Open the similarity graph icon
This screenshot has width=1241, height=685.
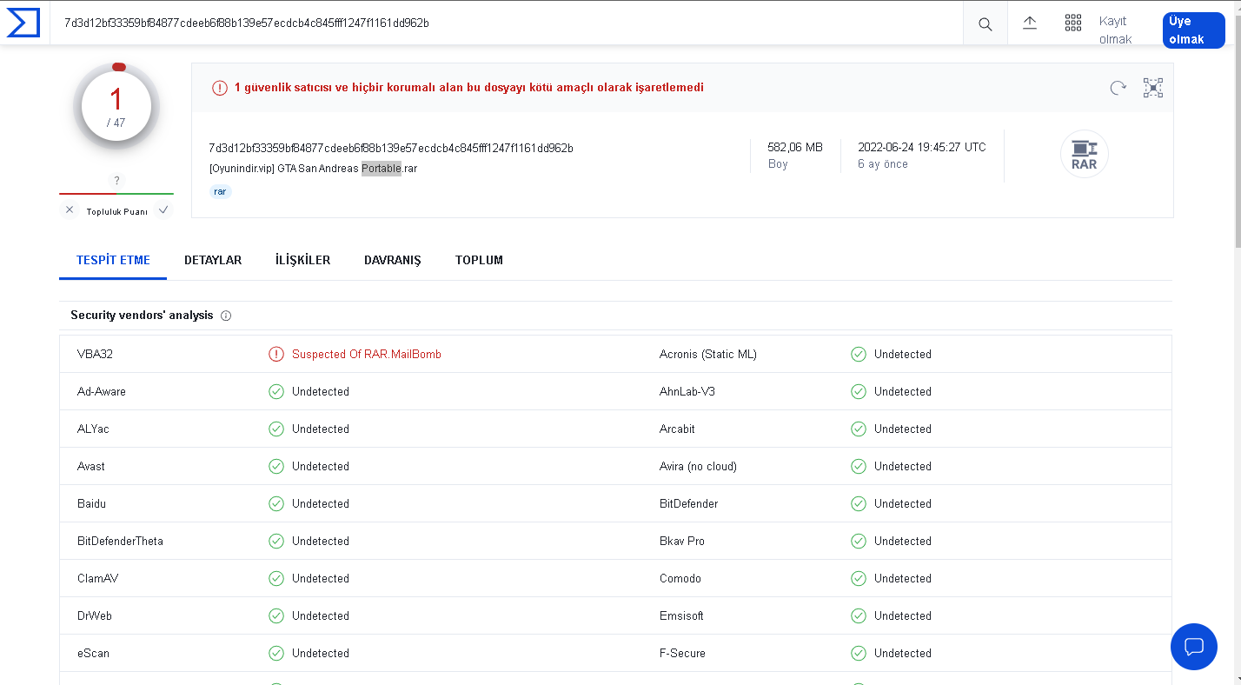pyautogui.click(x=1153, y=88)
